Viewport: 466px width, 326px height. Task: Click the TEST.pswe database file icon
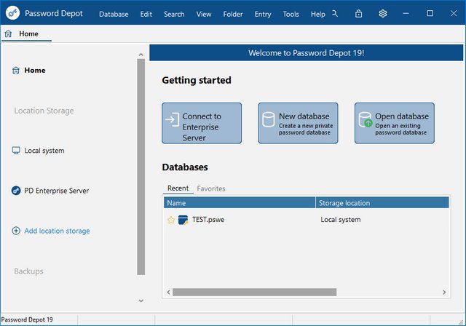[x=183, y=220]
